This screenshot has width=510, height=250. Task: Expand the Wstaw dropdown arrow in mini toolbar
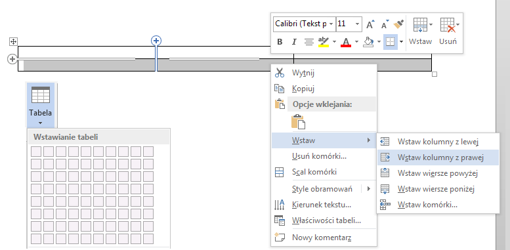[431, 24]
